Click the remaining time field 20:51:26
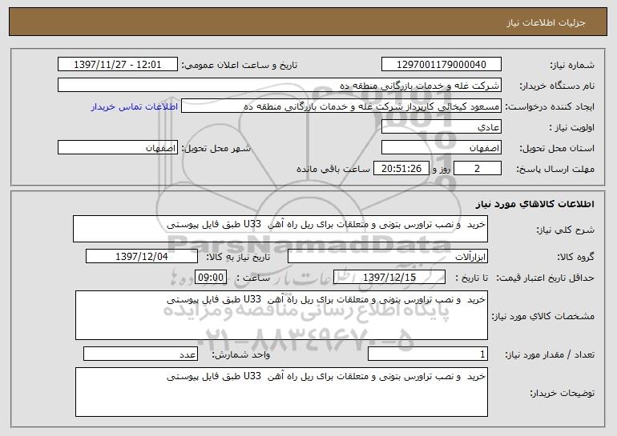Screen dimensions: 617x436 [401, 169]
